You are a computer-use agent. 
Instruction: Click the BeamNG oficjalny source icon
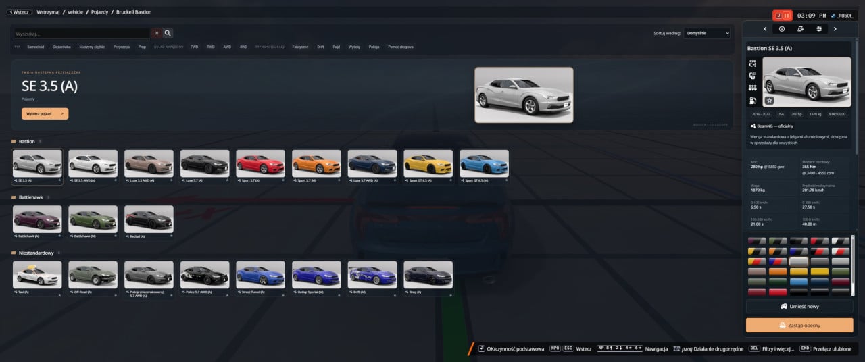[x=753, y=126]
